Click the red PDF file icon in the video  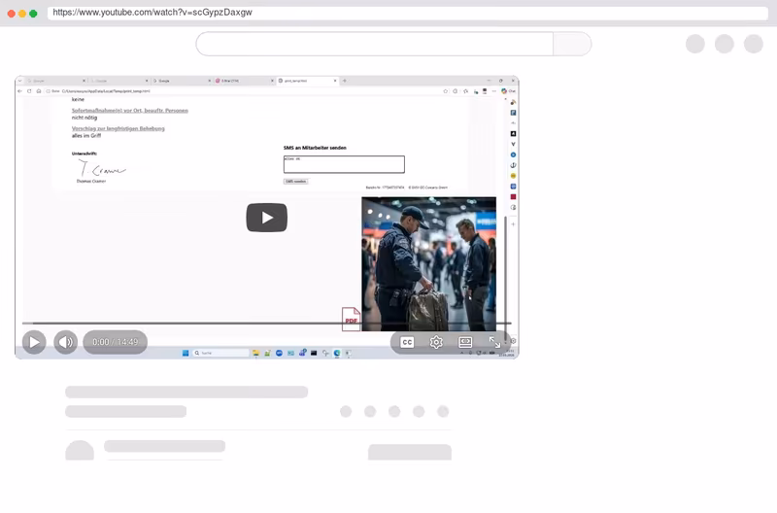[351, 320]
